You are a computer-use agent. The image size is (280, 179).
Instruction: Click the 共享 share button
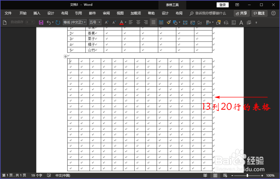242,13
